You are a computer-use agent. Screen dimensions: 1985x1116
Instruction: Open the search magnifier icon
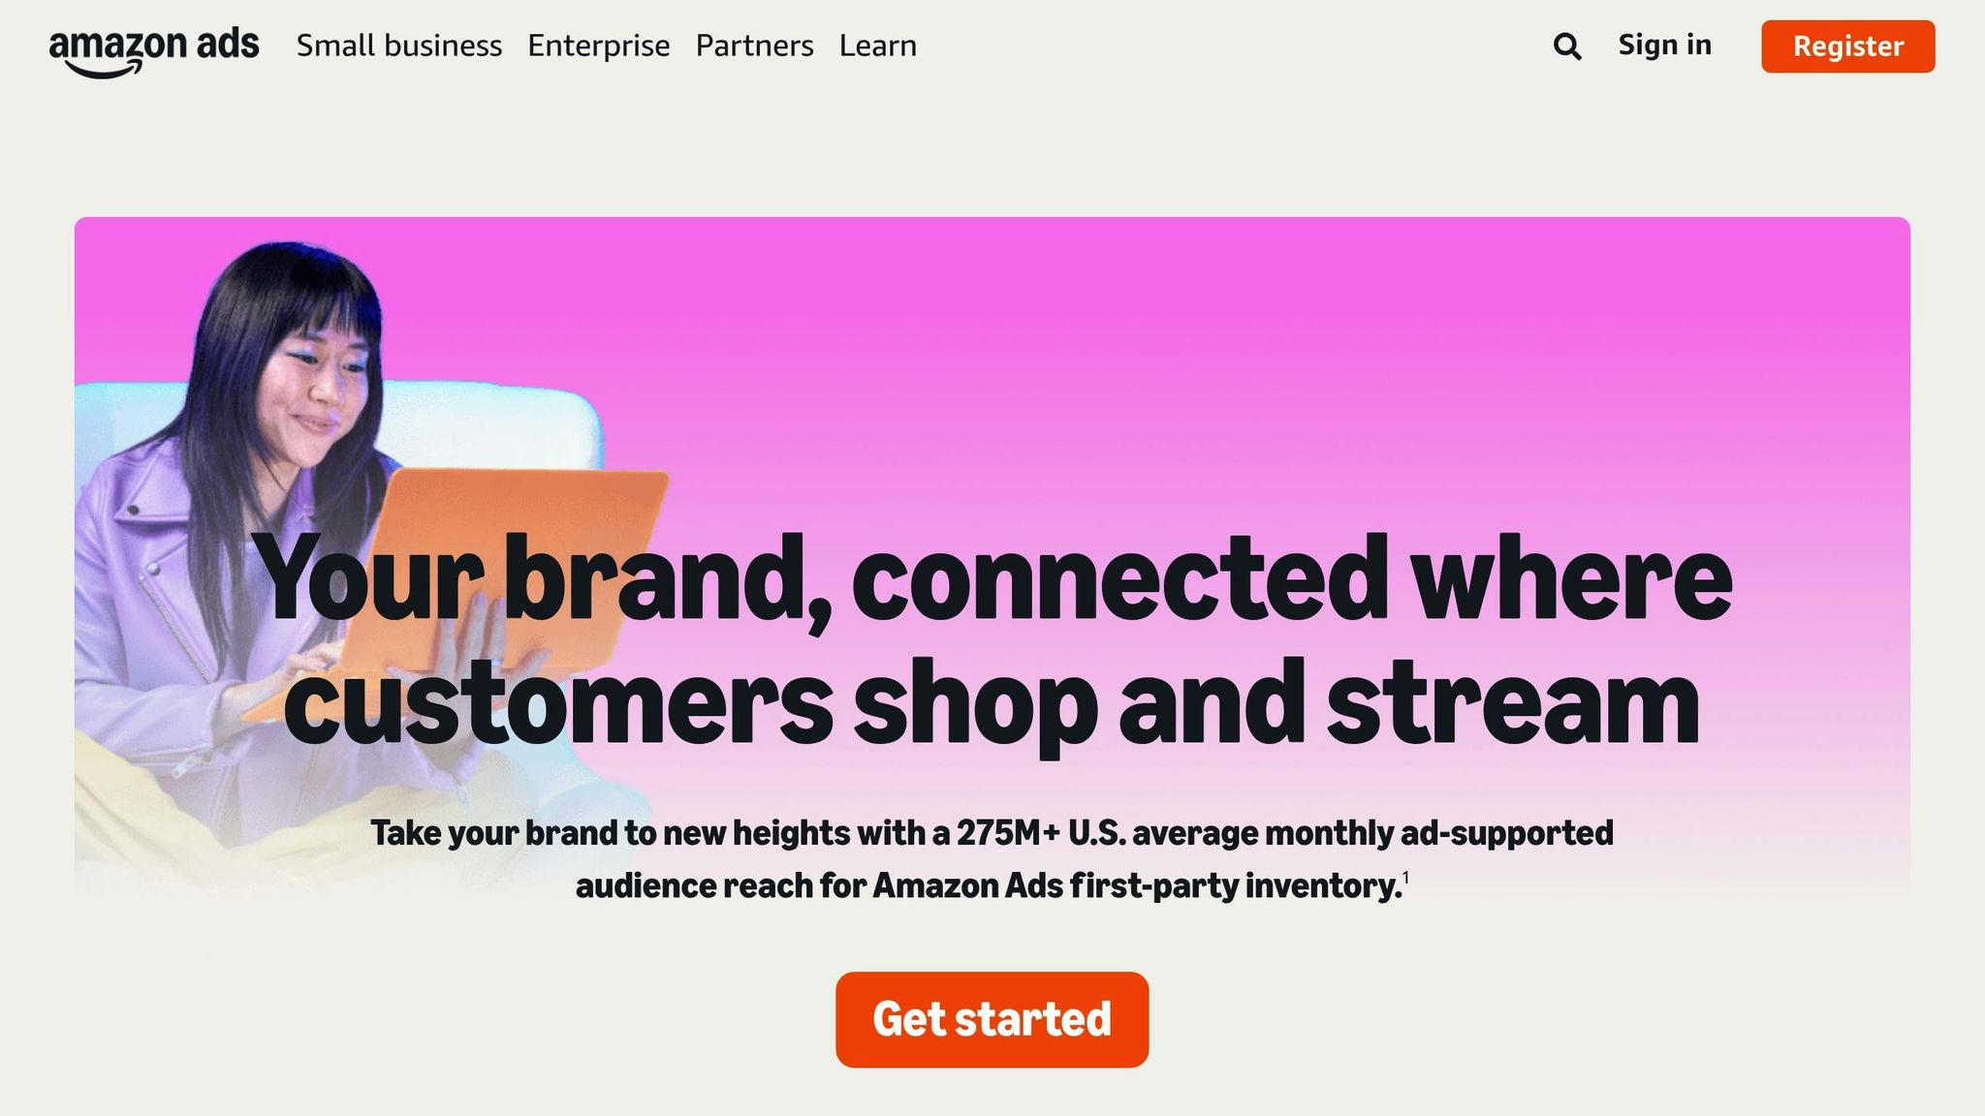pos(1566,46)
